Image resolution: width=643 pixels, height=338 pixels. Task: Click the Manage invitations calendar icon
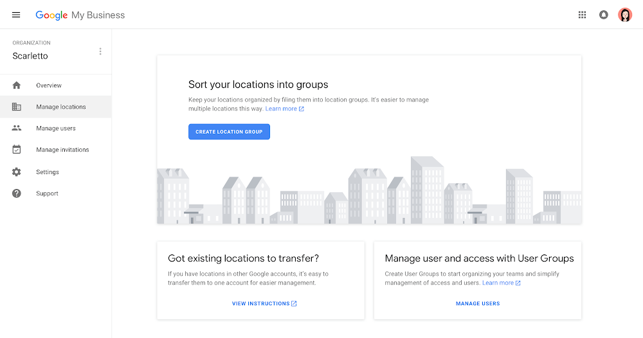[17, 150]
